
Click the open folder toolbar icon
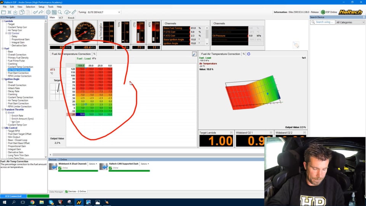(3, 12)
